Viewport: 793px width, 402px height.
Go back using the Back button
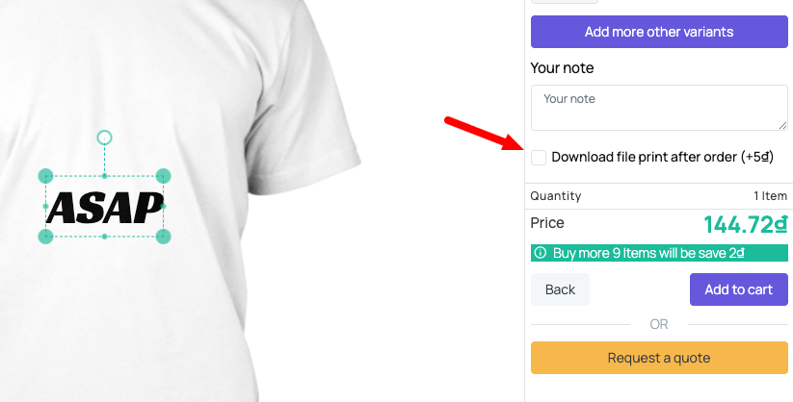pyautogui.click(x=560, y=289)
